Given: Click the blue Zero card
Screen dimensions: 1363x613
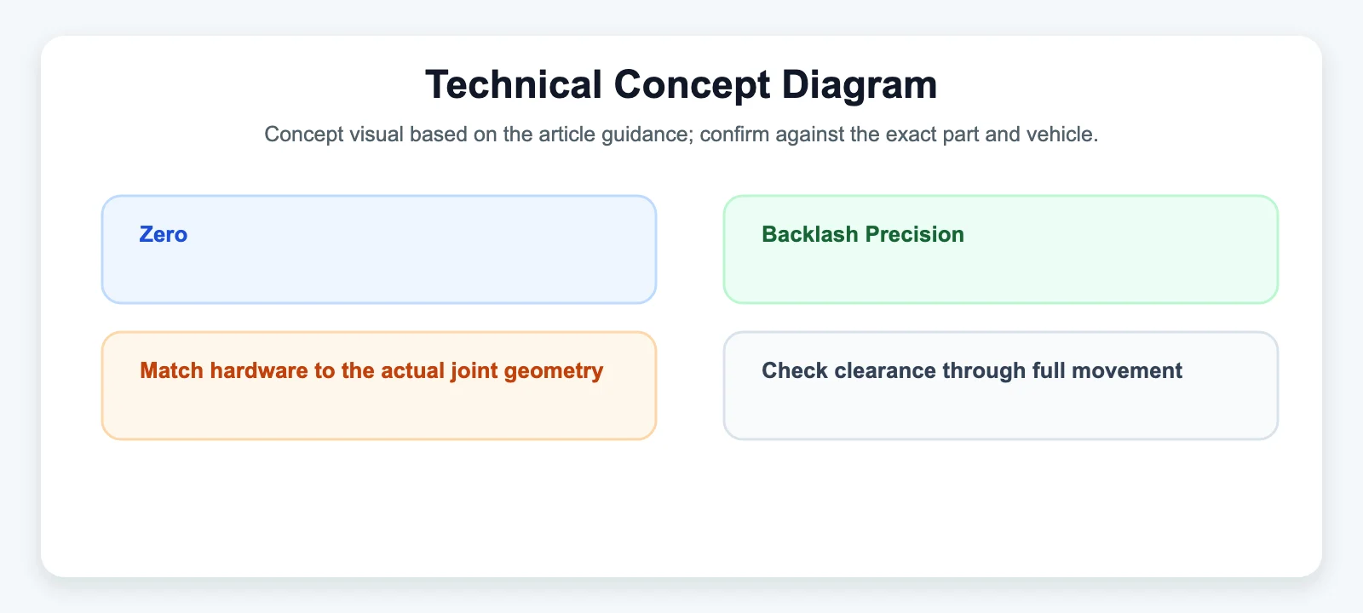Looking at the screenshot, I should click(379, 249).
